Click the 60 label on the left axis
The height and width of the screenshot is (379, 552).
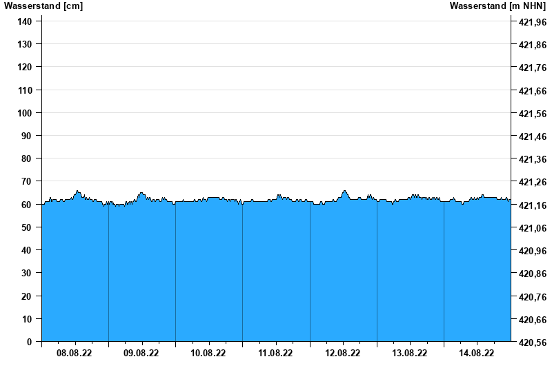coord(28,205)
